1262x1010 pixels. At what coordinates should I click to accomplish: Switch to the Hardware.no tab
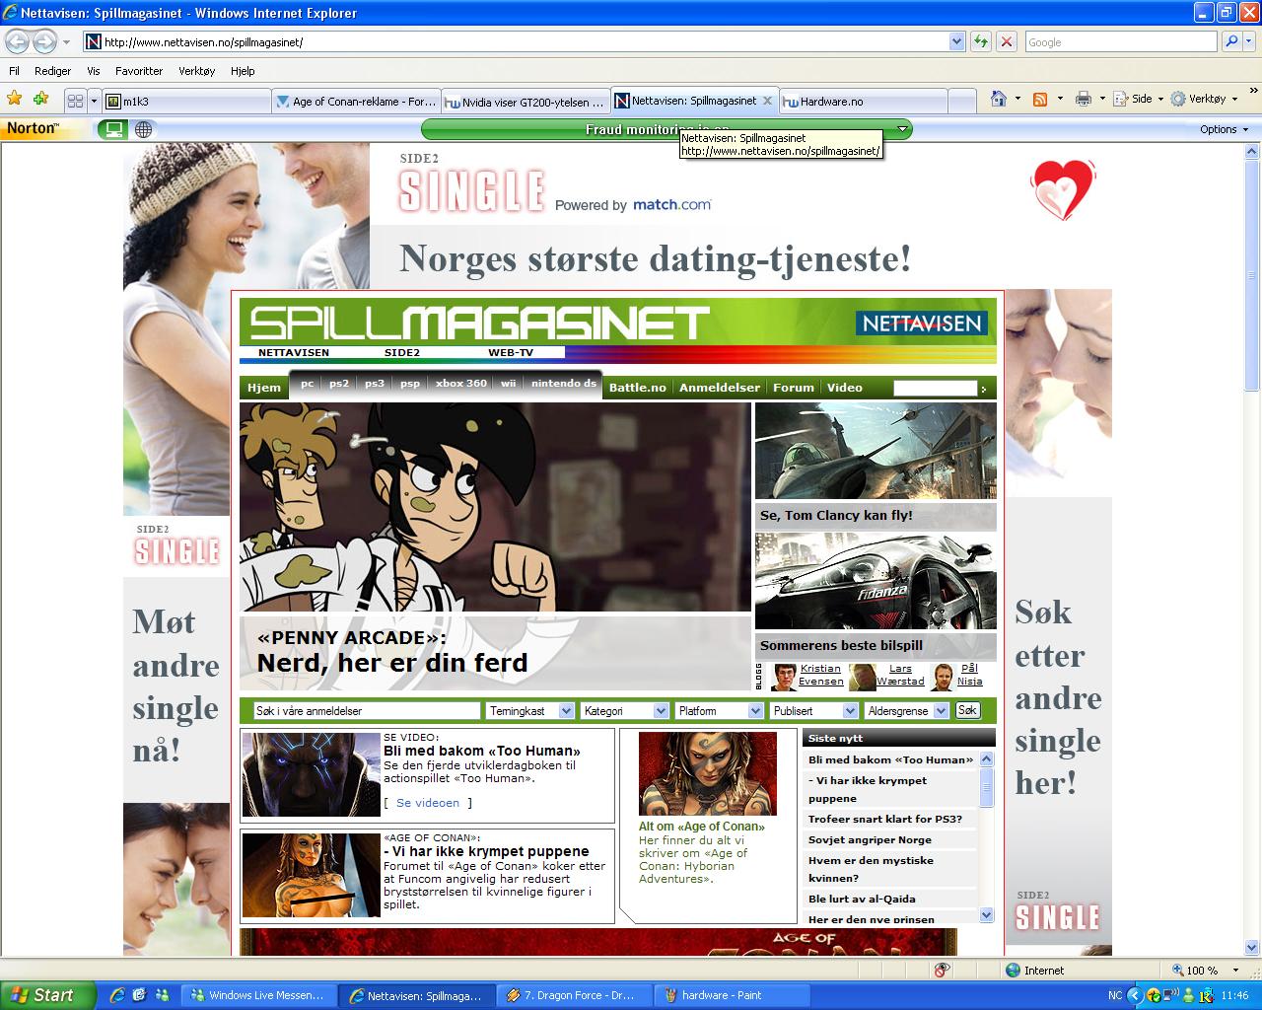(864, 101)
